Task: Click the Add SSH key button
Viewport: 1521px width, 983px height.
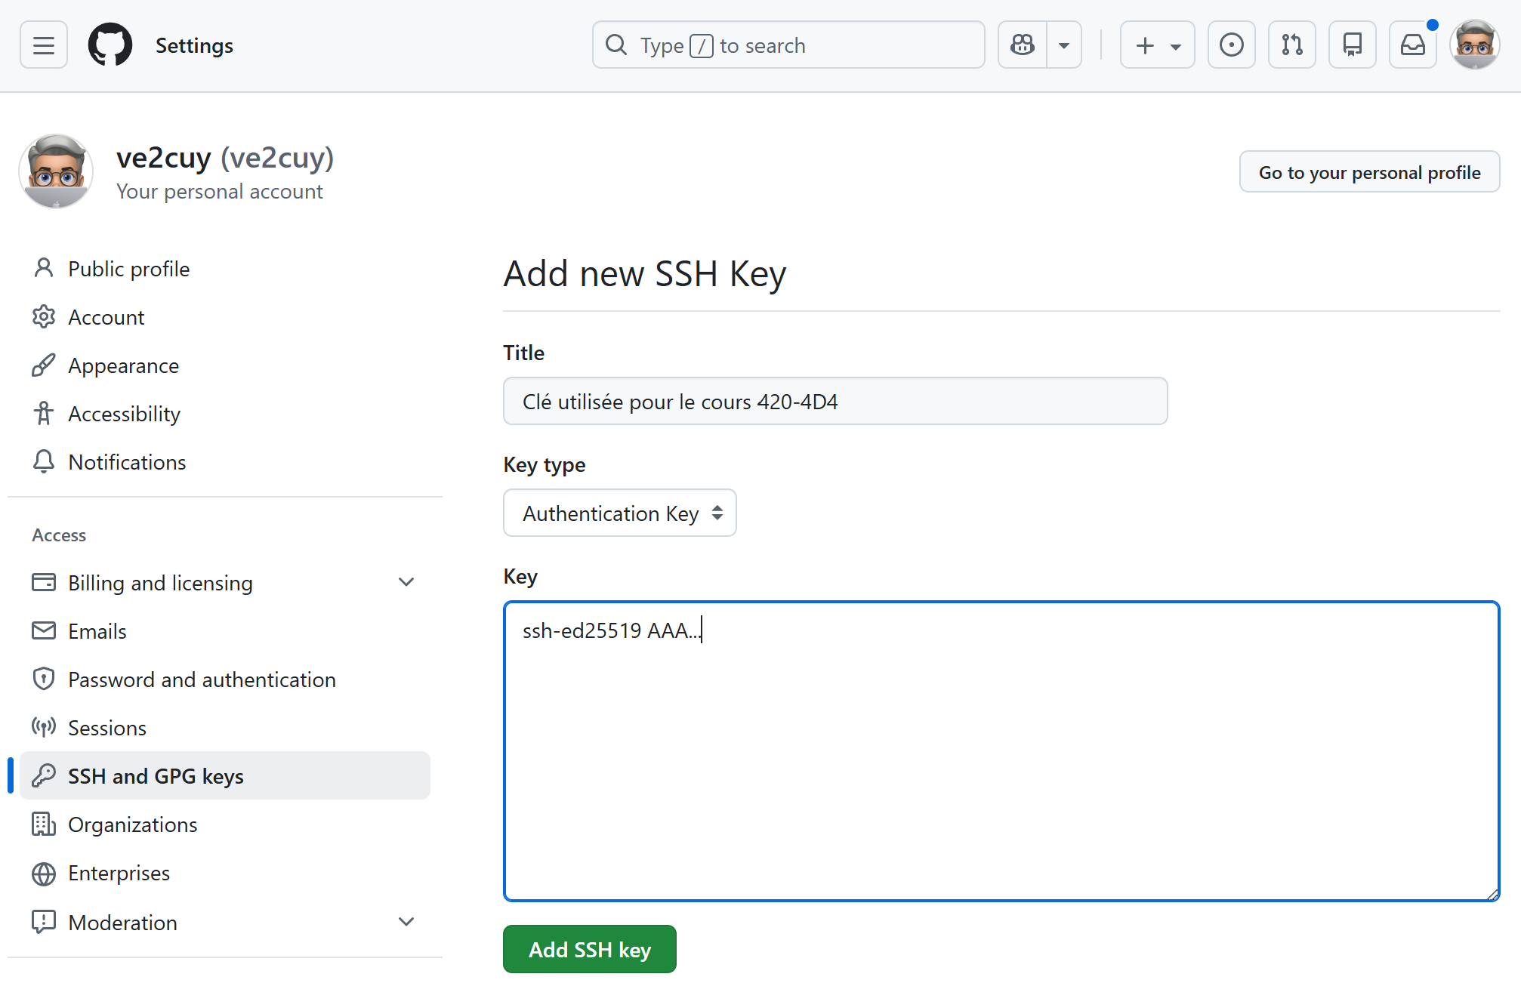Action: (x=589, y=949)
